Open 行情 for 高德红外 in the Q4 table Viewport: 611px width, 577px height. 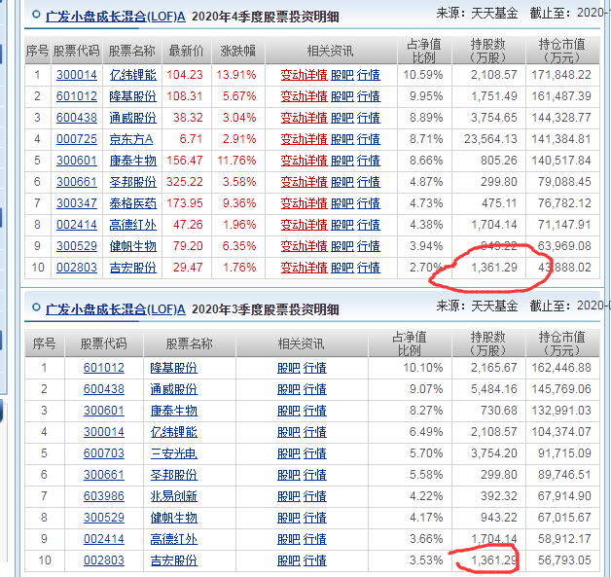pyautogui.click(x=369, y=225)
